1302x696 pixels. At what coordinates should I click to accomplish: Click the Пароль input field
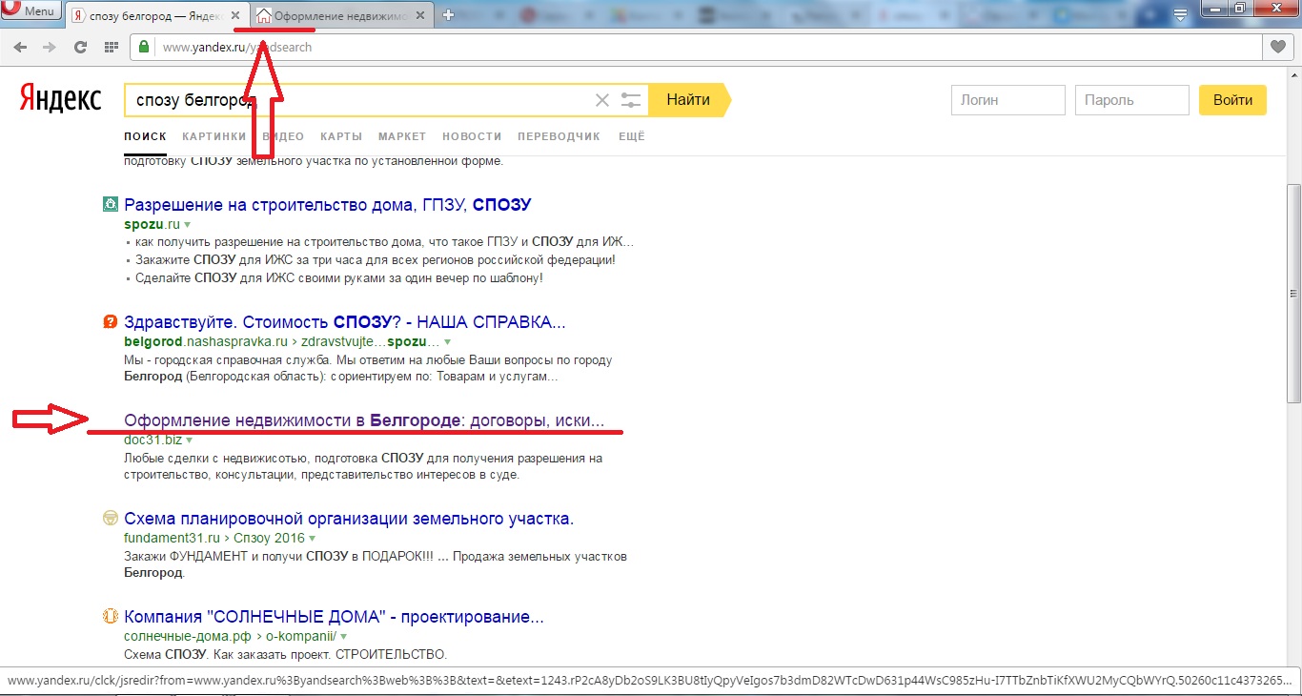(1132, 100)
